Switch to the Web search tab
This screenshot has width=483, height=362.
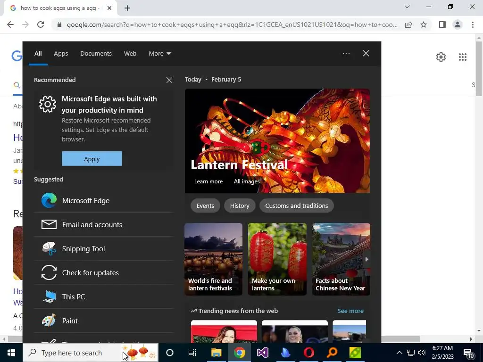point(130,54)
